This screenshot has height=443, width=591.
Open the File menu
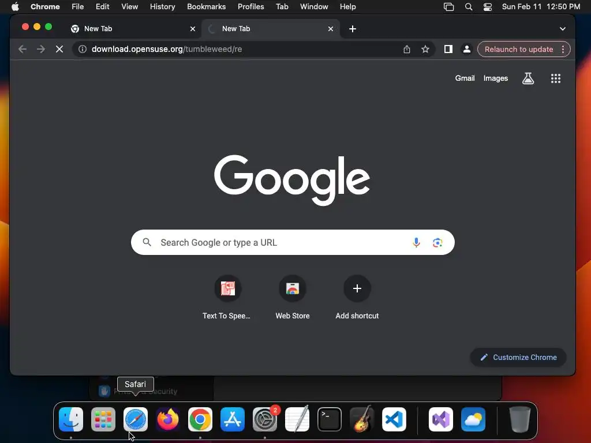point(78,6)
